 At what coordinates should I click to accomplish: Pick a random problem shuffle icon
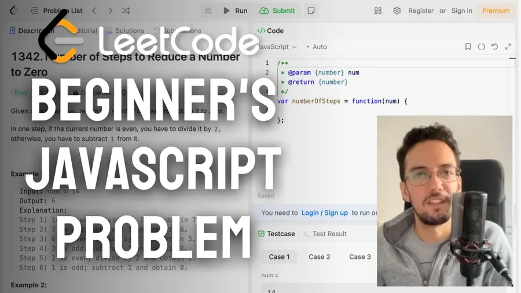[x=126, y=10]
